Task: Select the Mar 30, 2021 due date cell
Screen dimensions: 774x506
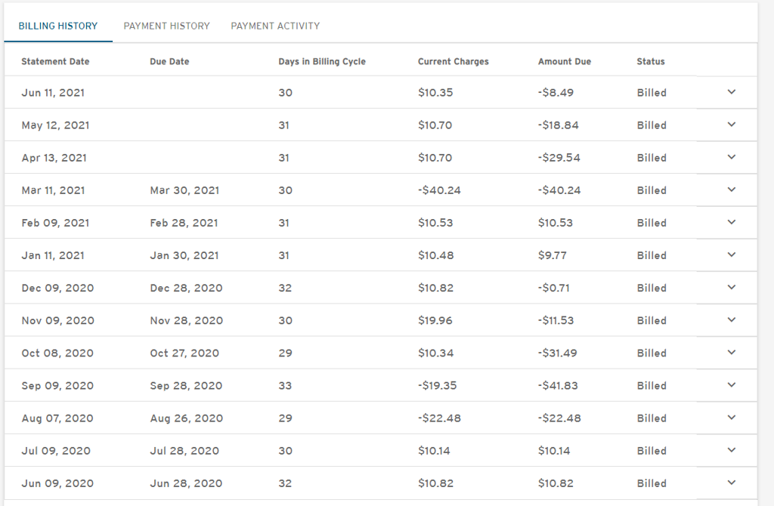Action: coord(184,190)
